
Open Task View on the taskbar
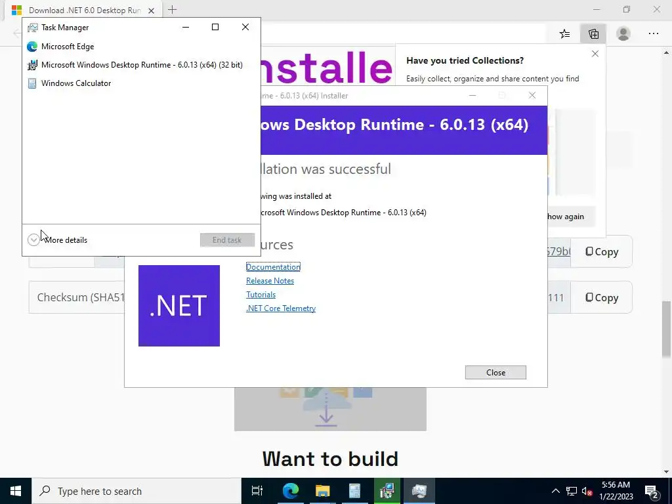257,491
